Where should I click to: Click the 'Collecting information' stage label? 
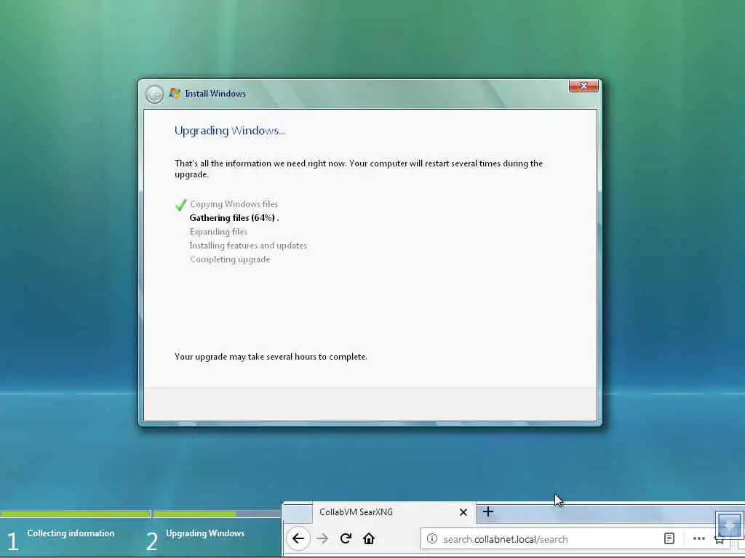[x=71, y=533]
